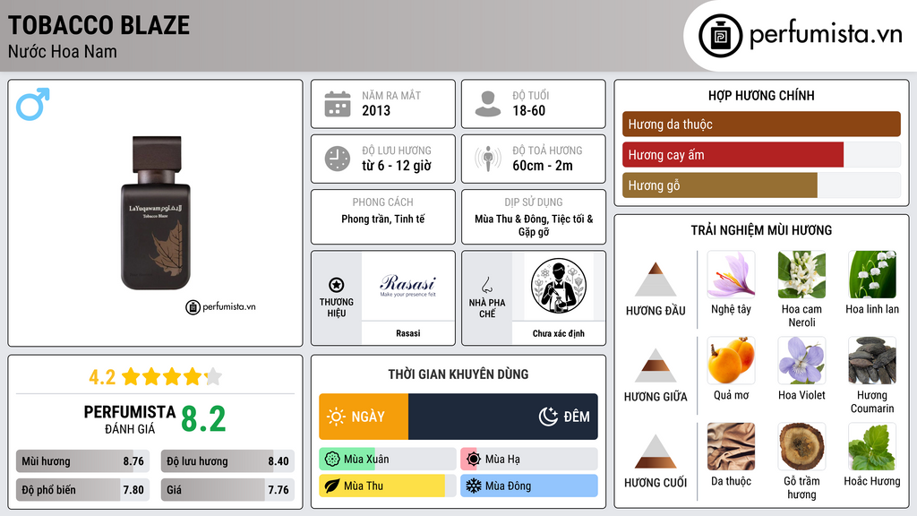
Task: Click the Hương da thuộc accord bar
Action: [x=761, y=124]
